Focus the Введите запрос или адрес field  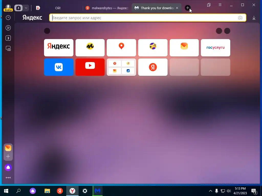148,18
